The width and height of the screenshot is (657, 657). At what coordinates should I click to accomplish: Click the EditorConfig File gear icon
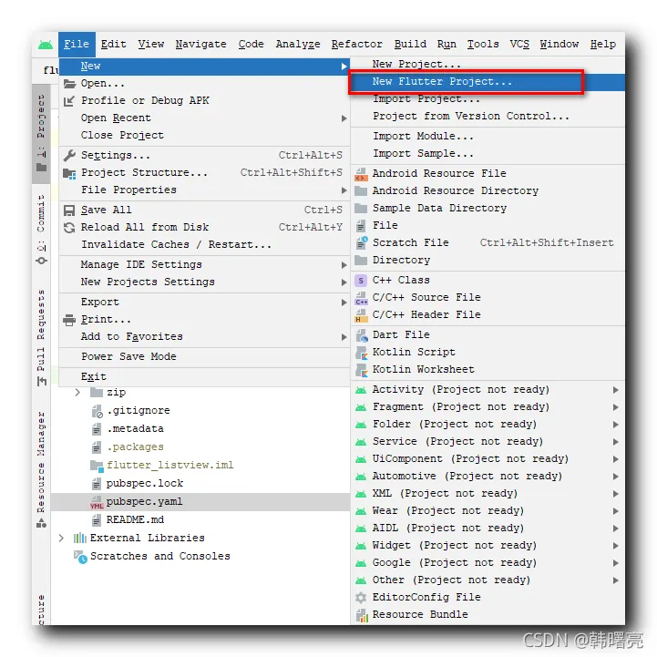(361, 597)
